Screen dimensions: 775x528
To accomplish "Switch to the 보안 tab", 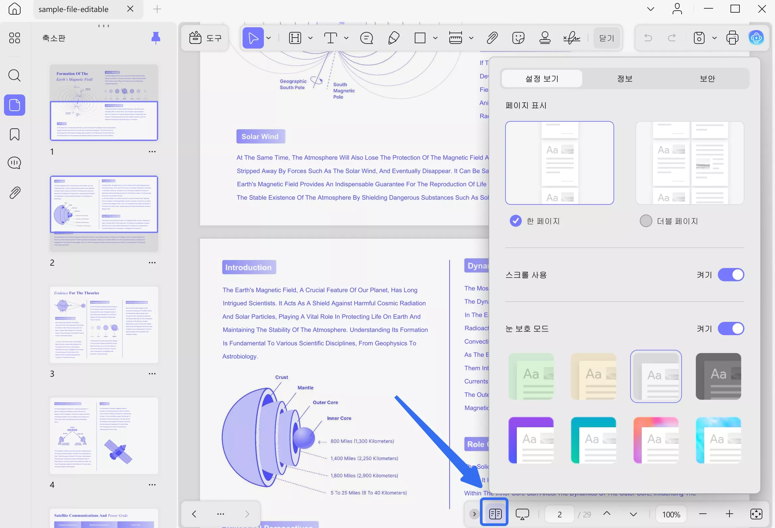I will (x=707, y=79).
